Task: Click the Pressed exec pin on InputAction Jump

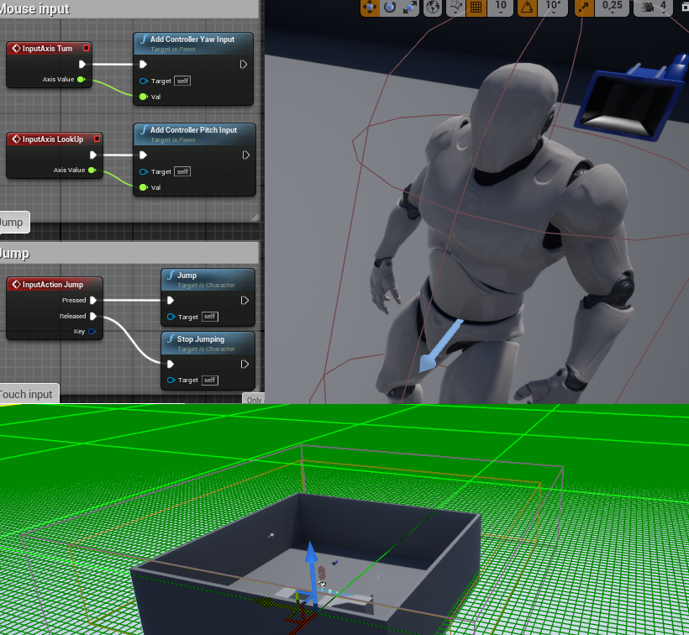Action: [93, 301]
